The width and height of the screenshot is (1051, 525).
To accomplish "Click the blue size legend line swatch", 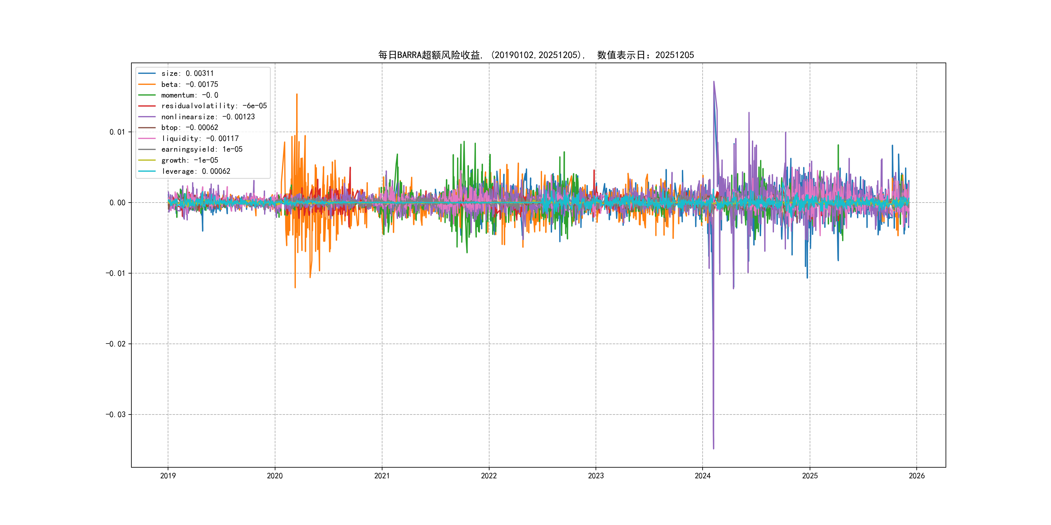I will click(x=147, y=73).
